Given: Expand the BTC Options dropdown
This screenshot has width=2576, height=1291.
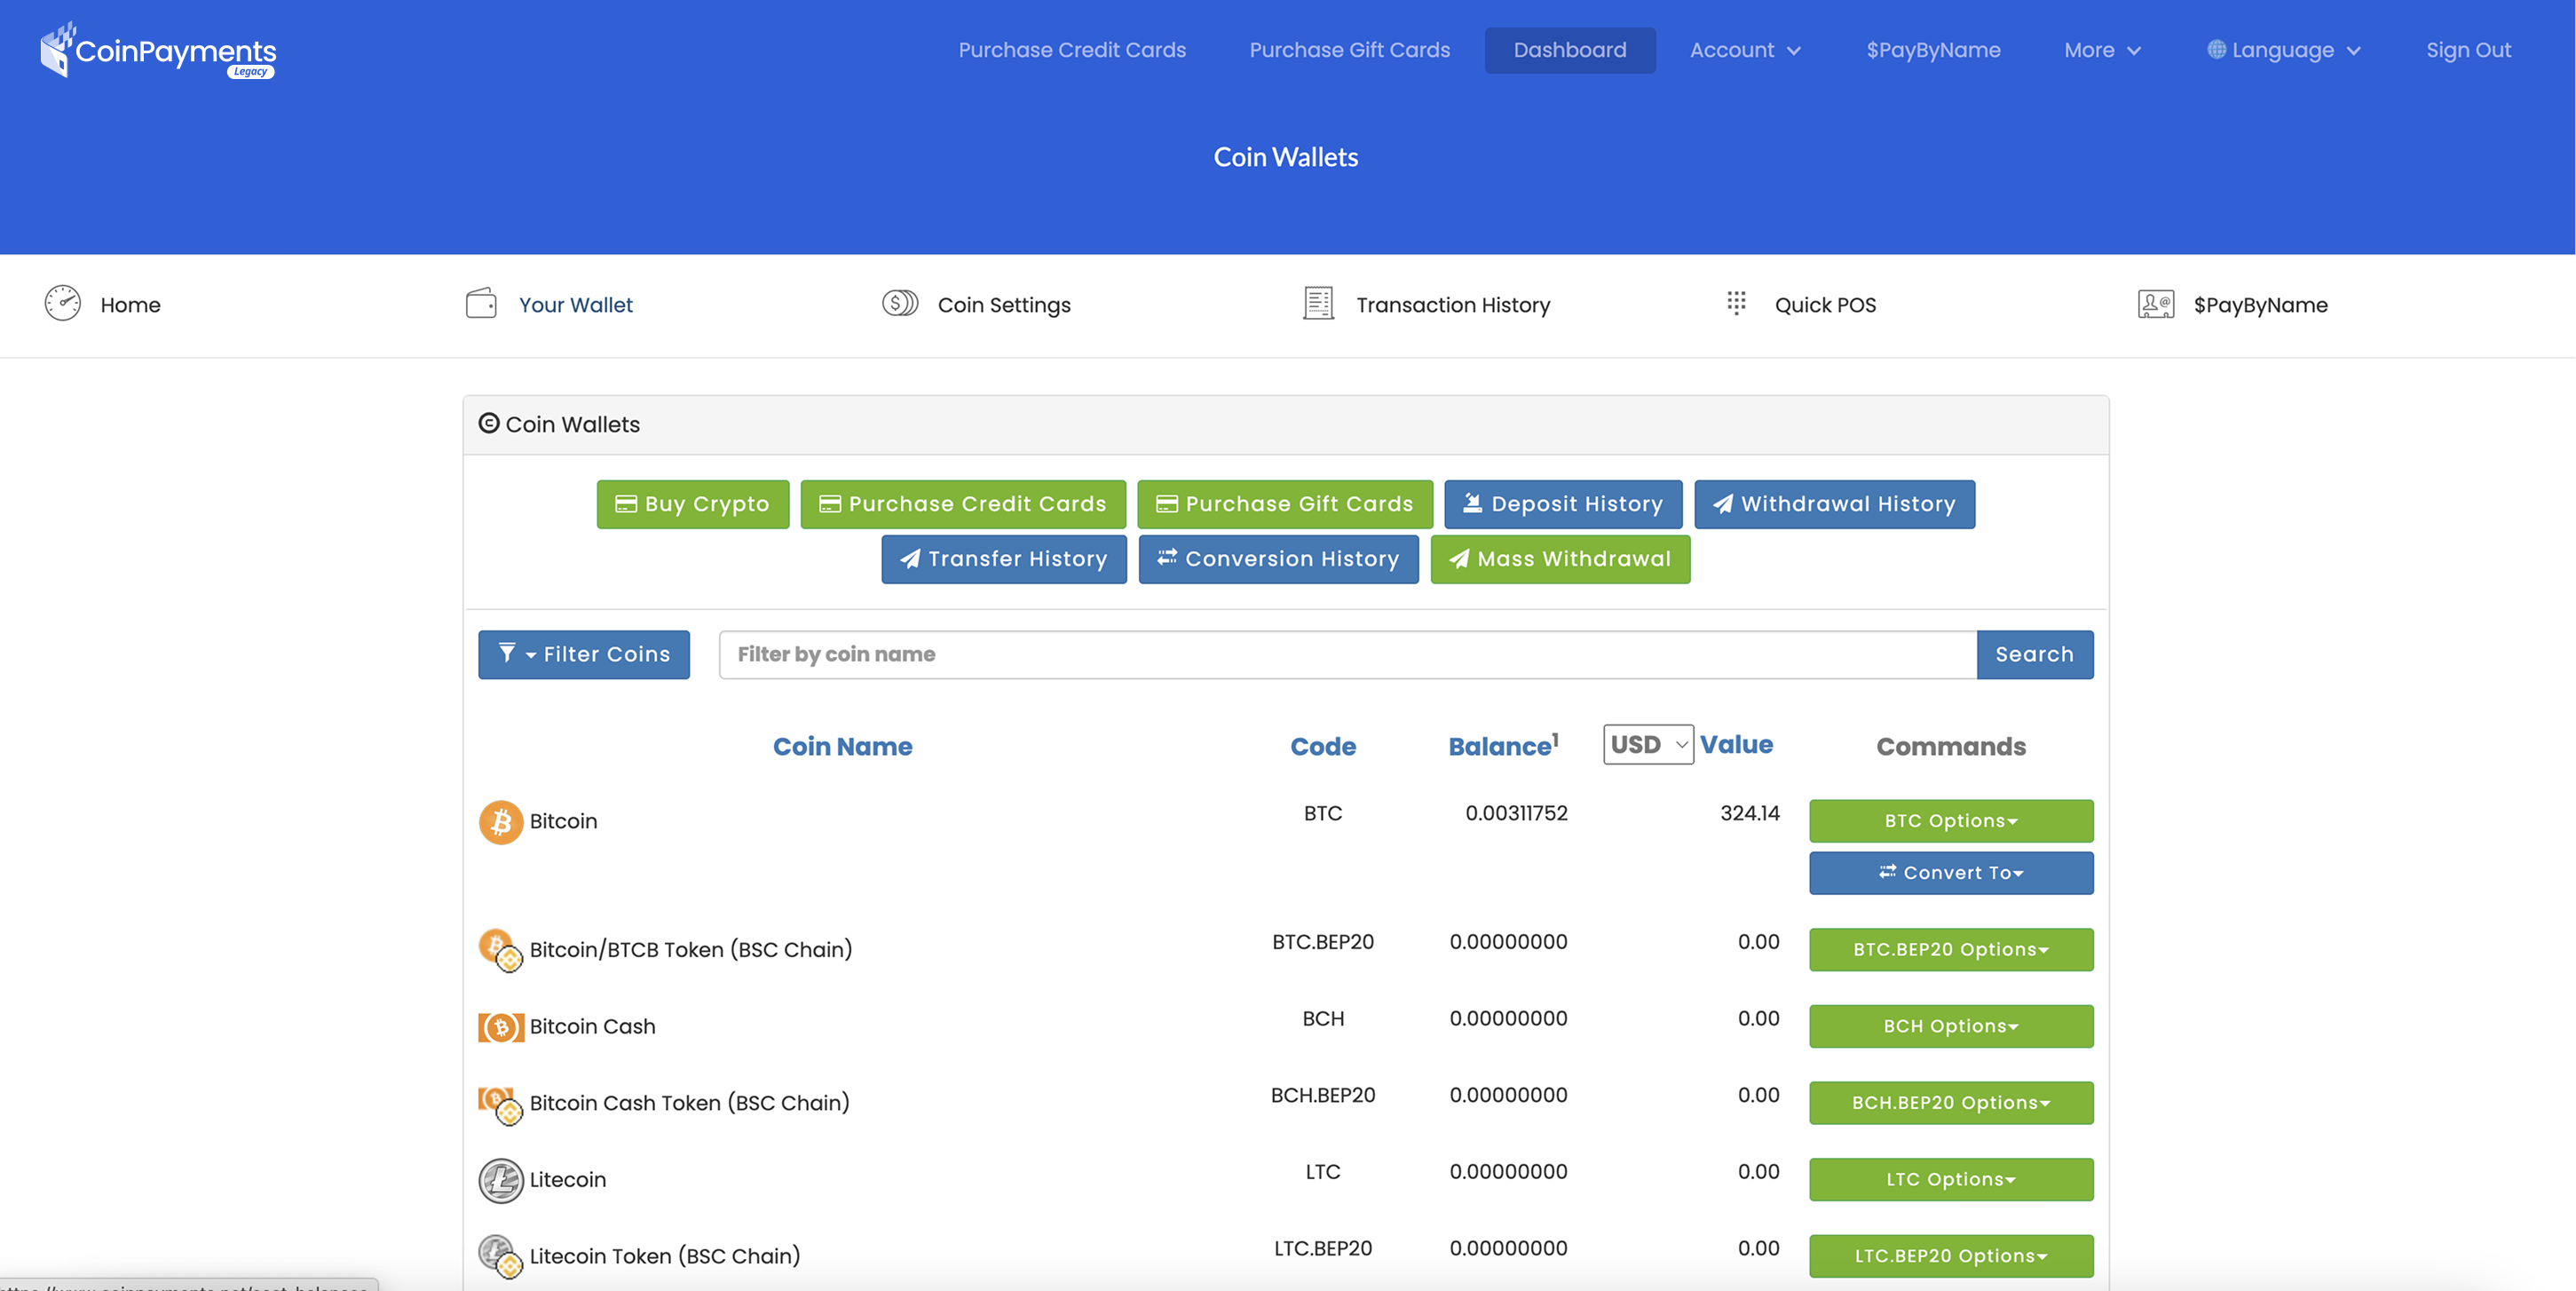Looking at the screenshot, I should (x=1950, y=820).
